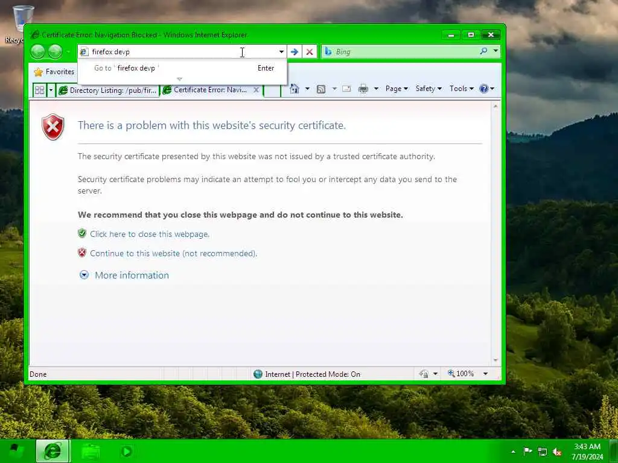Open Windows Explorer from the taskbar
The height and width of the screenshot is (463, 618).
pos(91,451)
